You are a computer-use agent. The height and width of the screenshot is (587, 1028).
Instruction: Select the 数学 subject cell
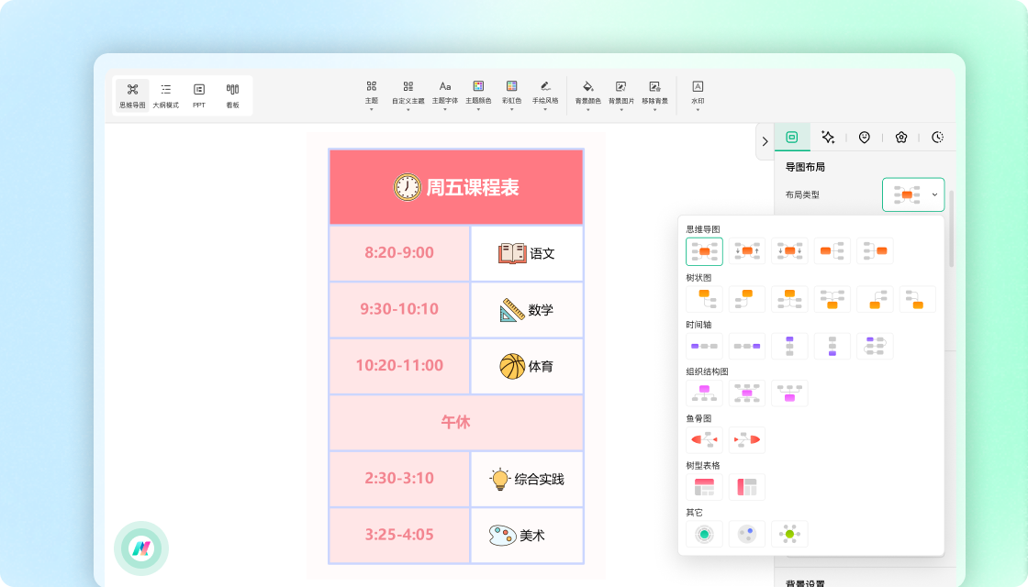tap(527, 309)
